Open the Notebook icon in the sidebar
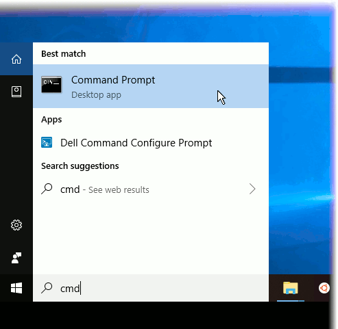Screen dimensions: 338x329 [16, 92]
